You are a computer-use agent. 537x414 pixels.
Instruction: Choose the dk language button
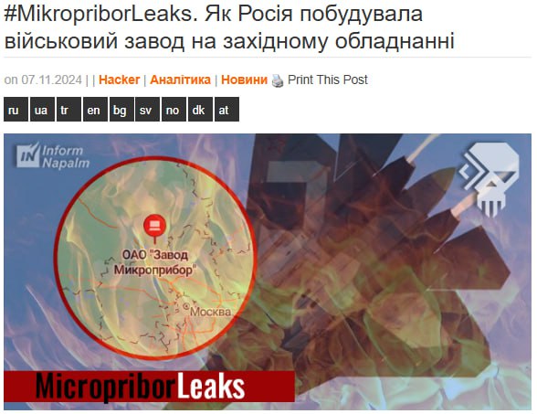200,110
